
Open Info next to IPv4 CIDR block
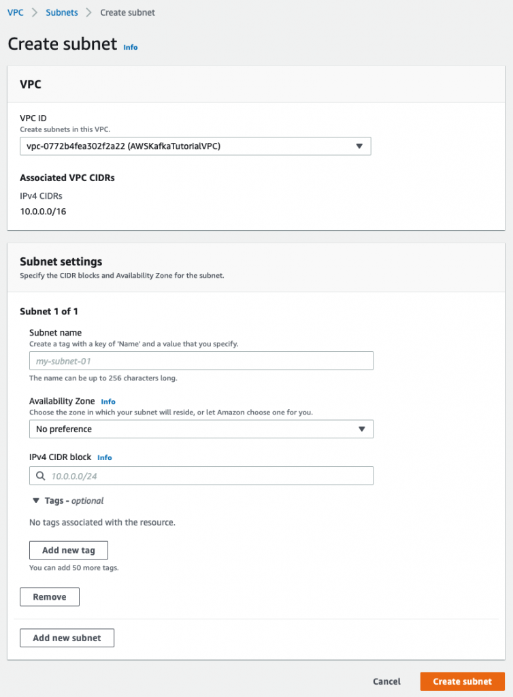pyautogui.click(x=104, y=457)
